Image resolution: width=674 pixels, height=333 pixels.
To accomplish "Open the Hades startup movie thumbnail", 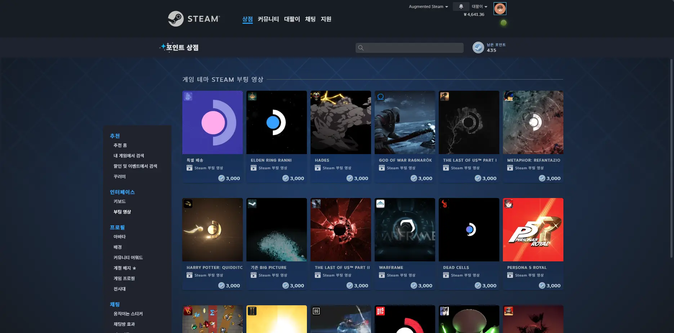I will pos(341,122).
